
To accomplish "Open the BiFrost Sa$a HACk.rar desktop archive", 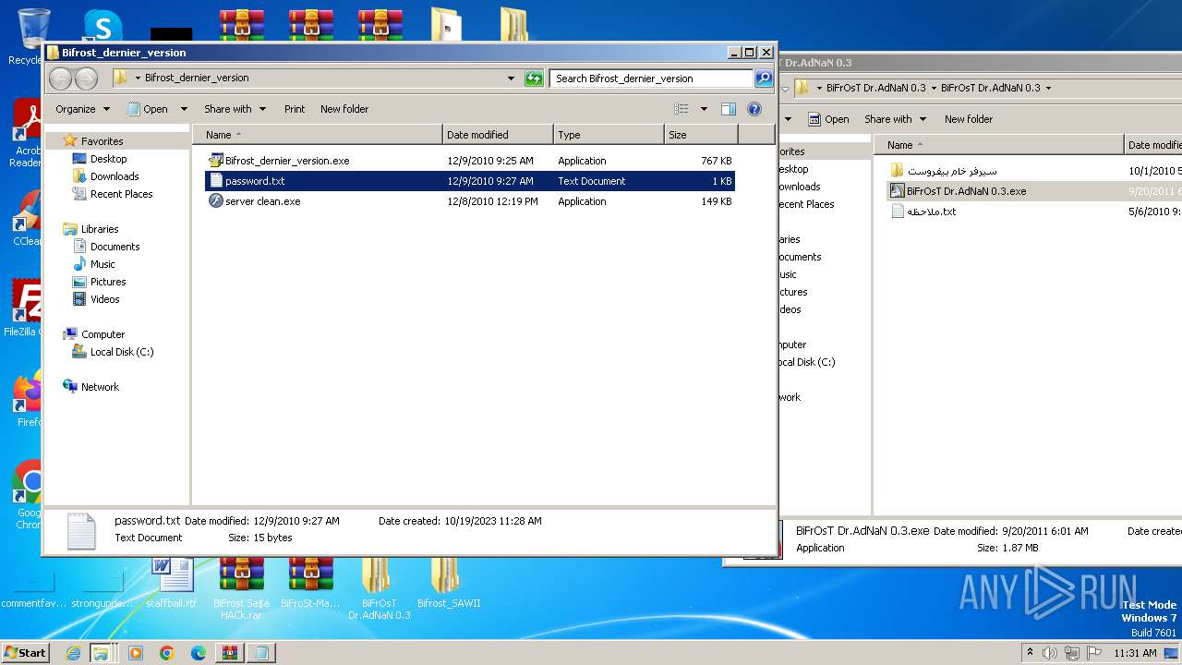I will click(x=241, y=587).
